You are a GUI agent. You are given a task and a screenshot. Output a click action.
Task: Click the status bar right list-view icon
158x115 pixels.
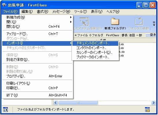(147, 109)
